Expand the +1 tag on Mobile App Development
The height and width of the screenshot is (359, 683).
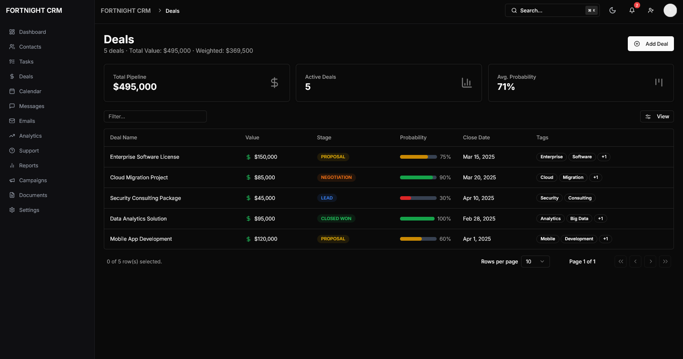[x=606, y=239]
